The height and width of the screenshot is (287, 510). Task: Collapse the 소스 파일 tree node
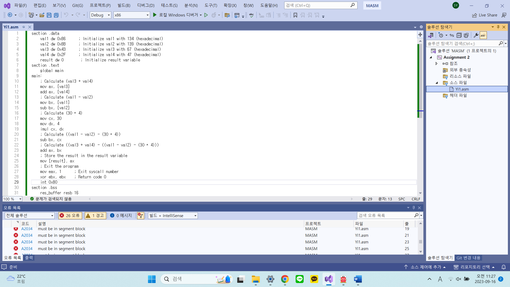click(x=437, y=83)
